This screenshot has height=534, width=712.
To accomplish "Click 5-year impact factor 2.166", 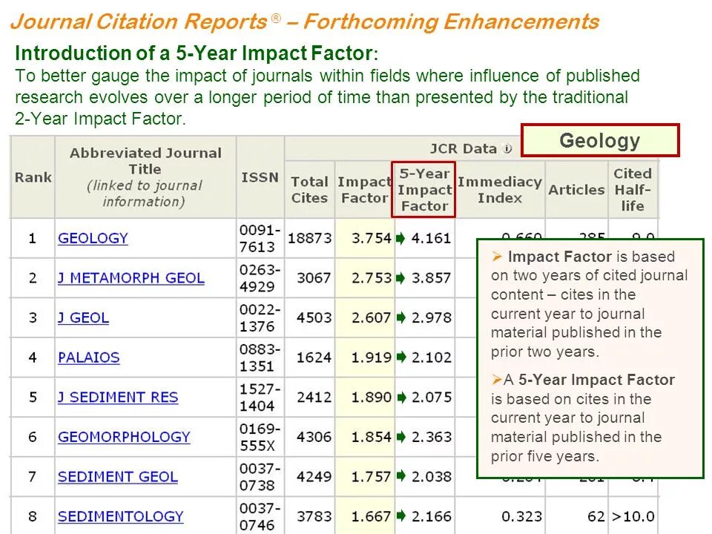I will [431, 516].
